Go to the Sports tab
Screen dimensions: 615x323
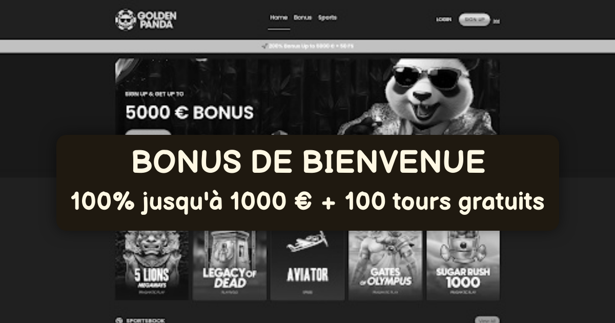[x=327, y=17]
